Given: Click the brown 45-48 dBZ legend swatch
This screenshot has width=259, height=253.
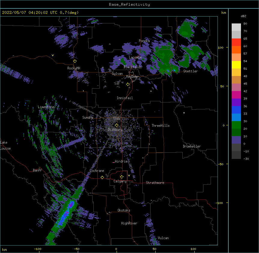Looking at the screenshot, I should click(236, 80).
